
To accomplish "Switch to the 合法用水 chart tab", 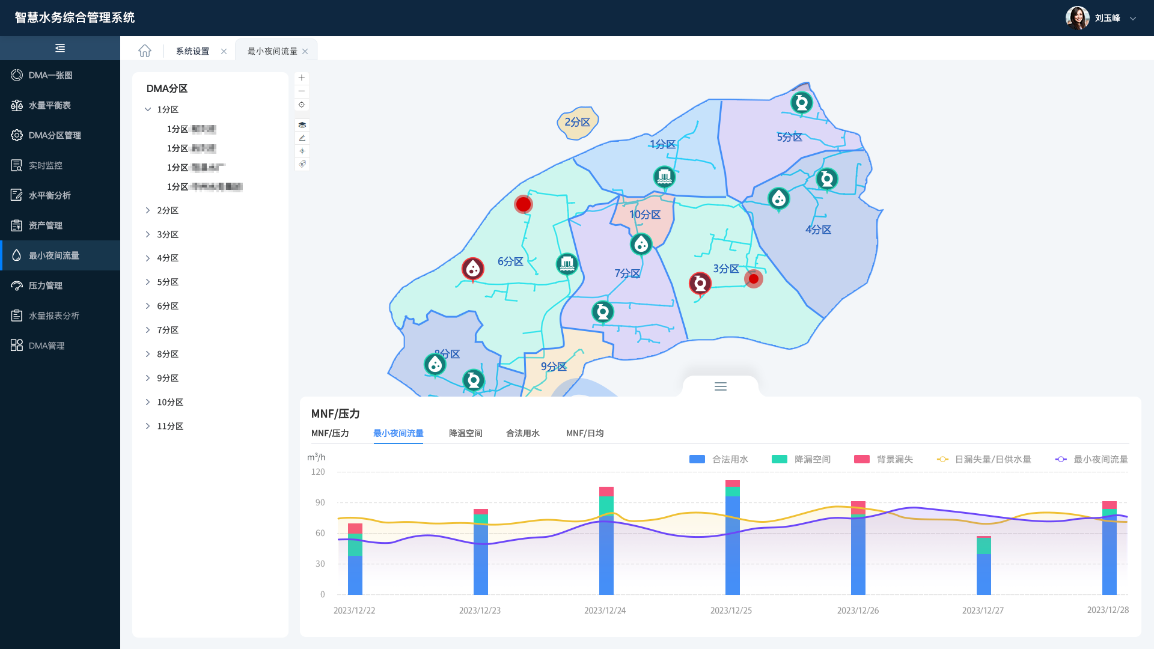I will (523, 433).
